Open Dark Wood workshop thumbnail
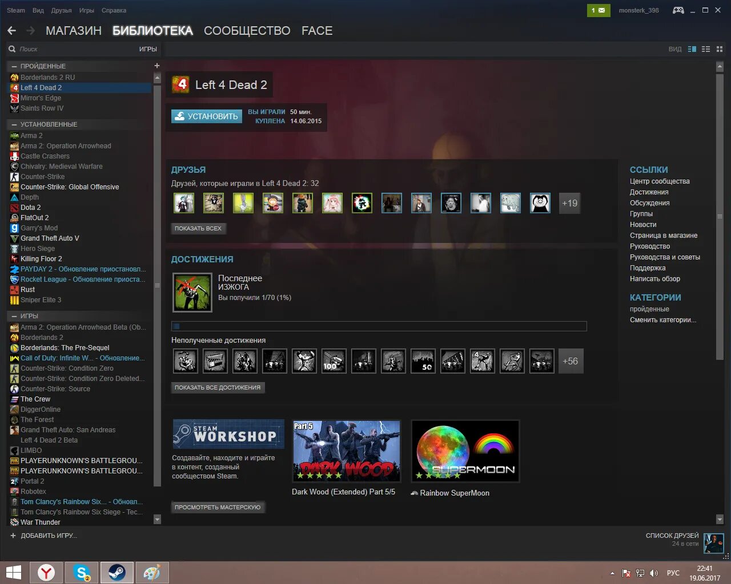 click(346, 451)
